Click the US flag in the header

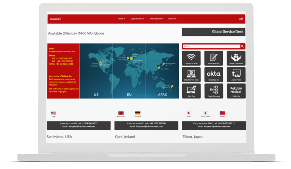point(241,19)
